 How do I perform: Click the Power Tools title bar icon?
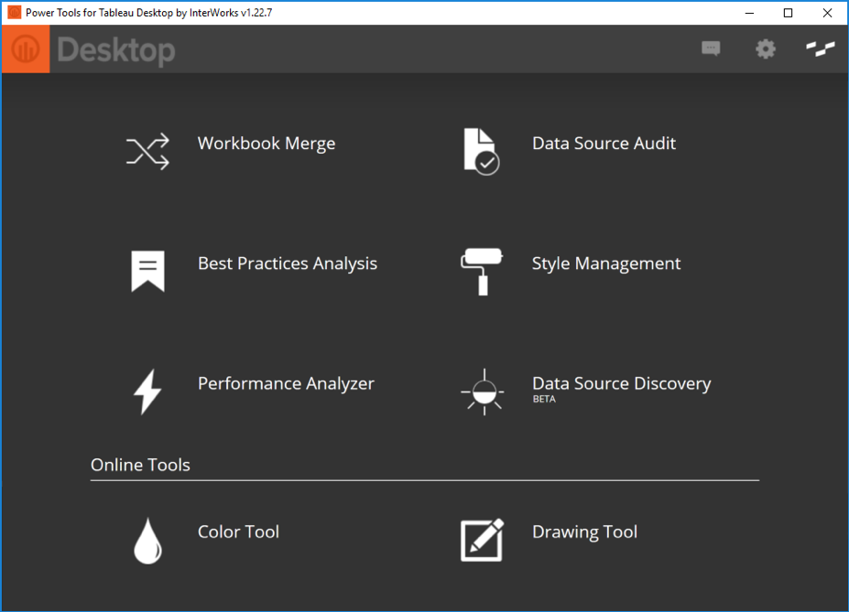(13, 13)
